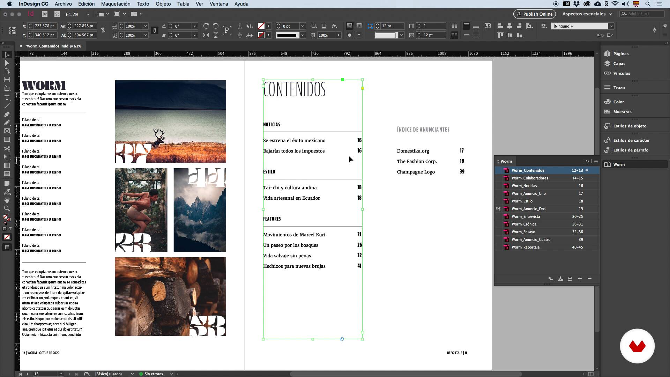Toggle constrain proportions for scaling percentages
670x377 pixels.
(x=154, y=30)
